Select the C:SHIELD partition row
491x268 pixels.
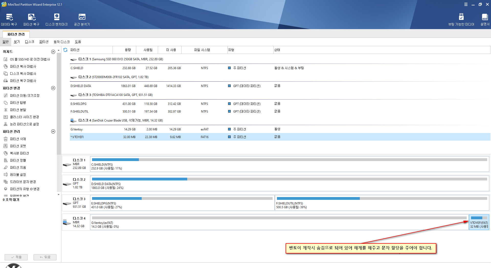280,68
